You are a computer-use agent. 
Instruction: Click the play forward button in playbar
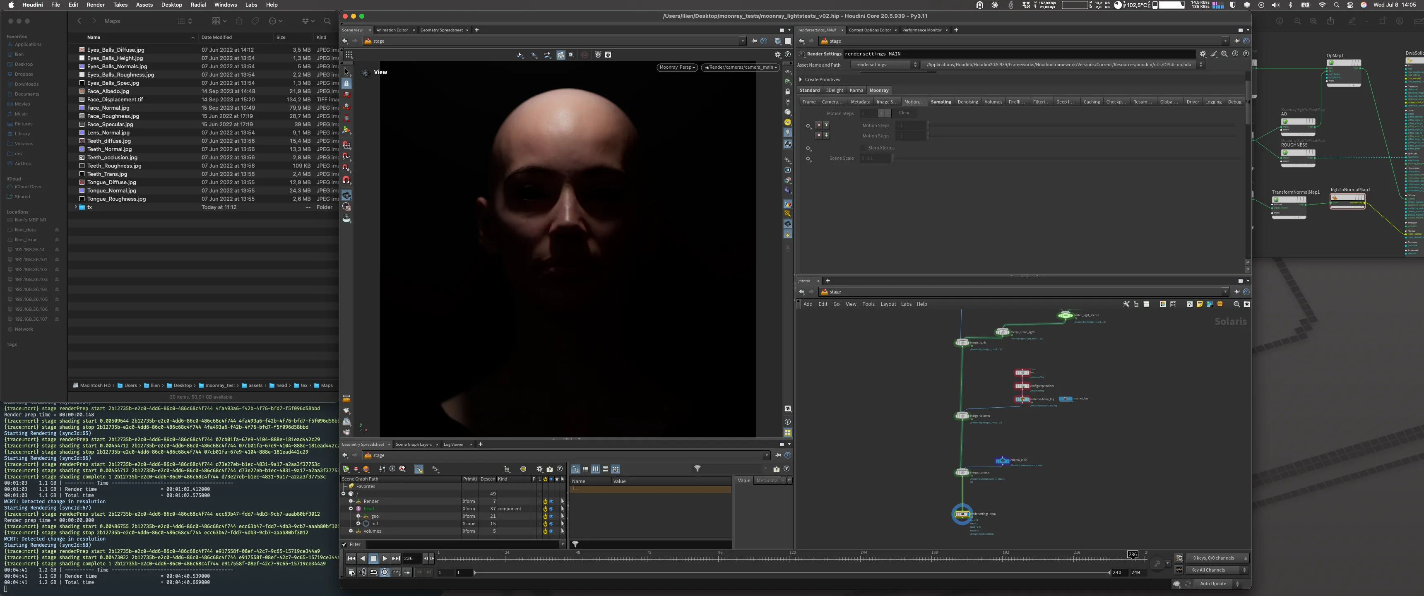[x=385, y=558]
